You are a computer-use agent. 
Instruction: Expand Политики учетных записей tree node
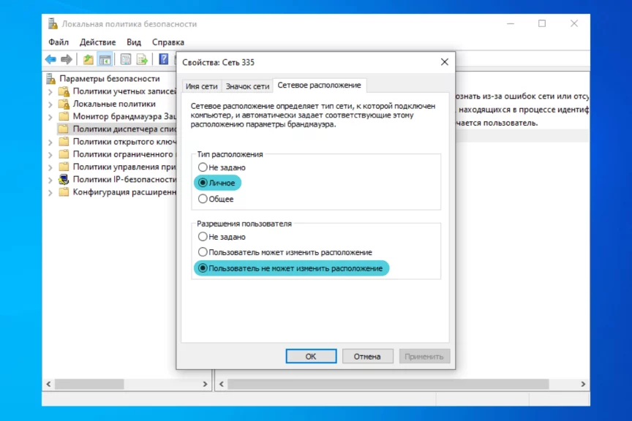pos(50,91)
